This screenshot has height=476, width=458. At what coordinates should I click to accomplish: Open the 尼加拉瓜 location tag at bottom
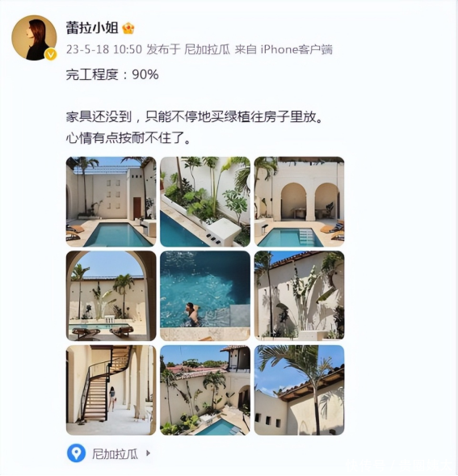coord(115,454)
